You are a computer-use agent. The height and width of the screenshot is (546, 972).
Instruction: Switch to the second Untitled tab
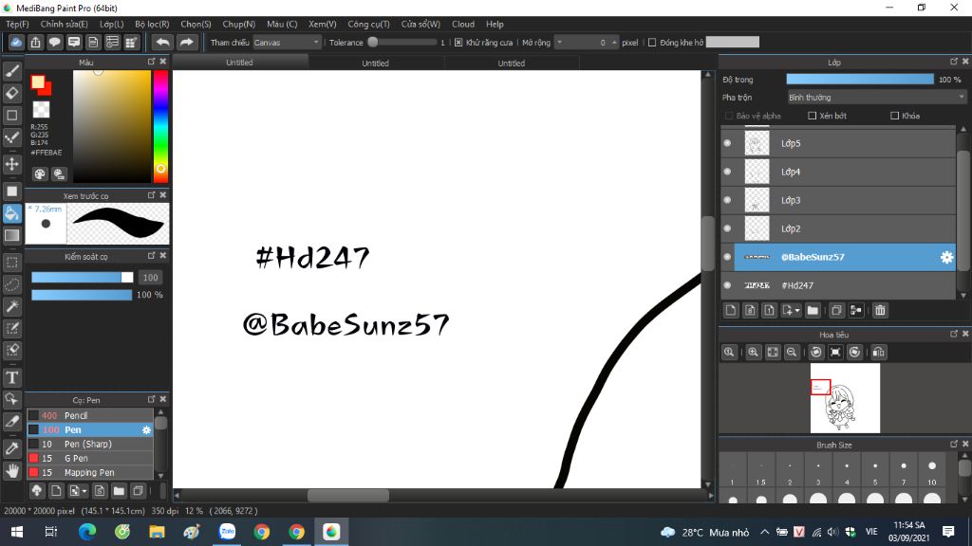click(376, 64)
